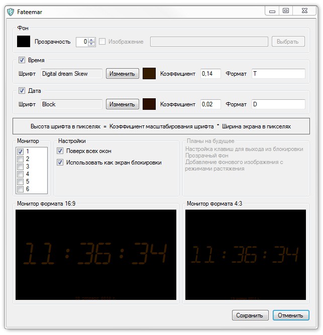Screen dimensions: 323x335
Task: Click the Сохранить button
Action: (250, 315)
